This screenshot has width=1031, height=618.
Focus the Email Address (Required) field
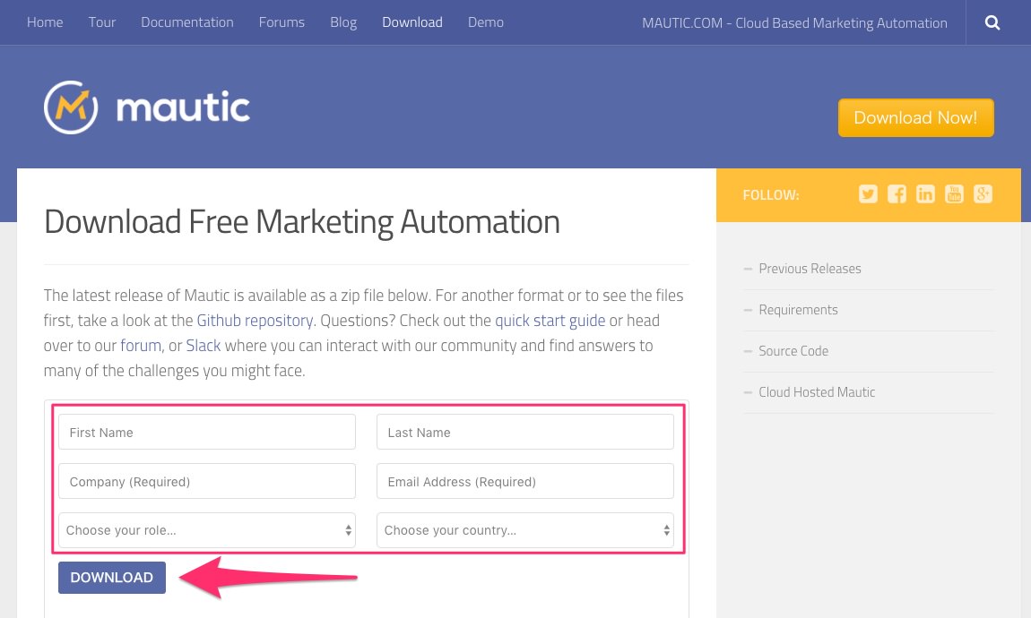click(x=525, y=481)
